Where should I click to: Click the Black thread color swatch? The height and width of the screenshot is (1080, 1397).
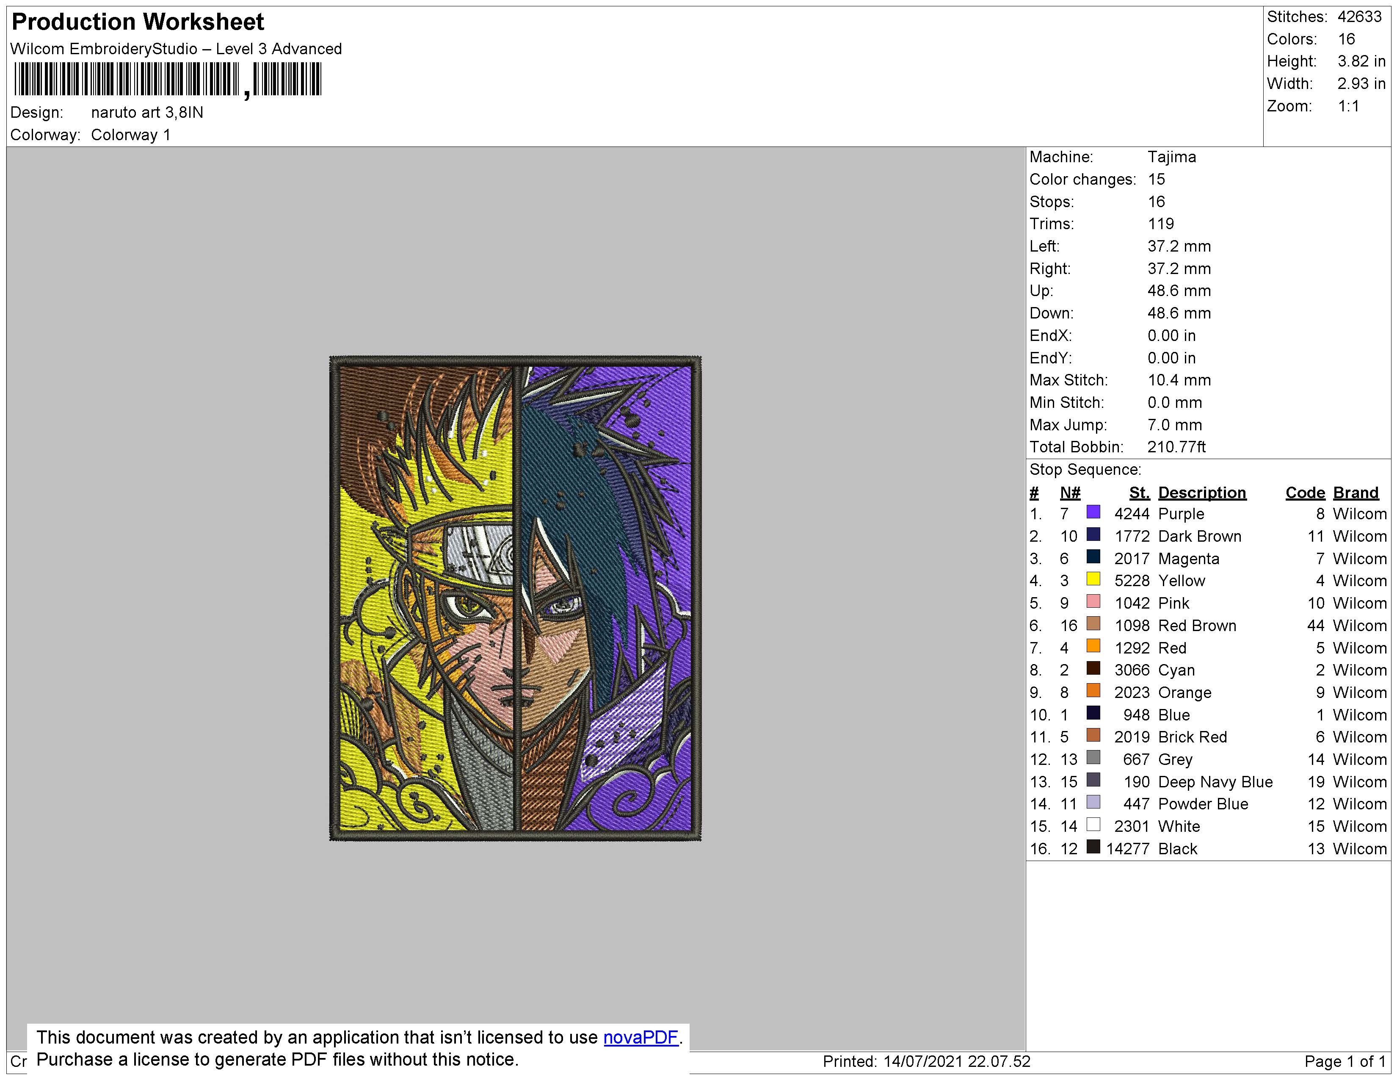tap(1094, 848)
